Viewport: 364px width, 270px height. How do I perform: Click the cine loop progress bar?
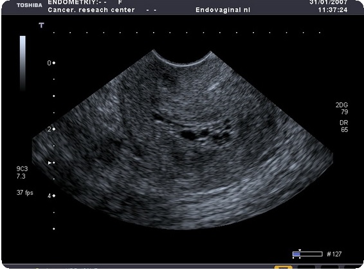coord(307,254)
